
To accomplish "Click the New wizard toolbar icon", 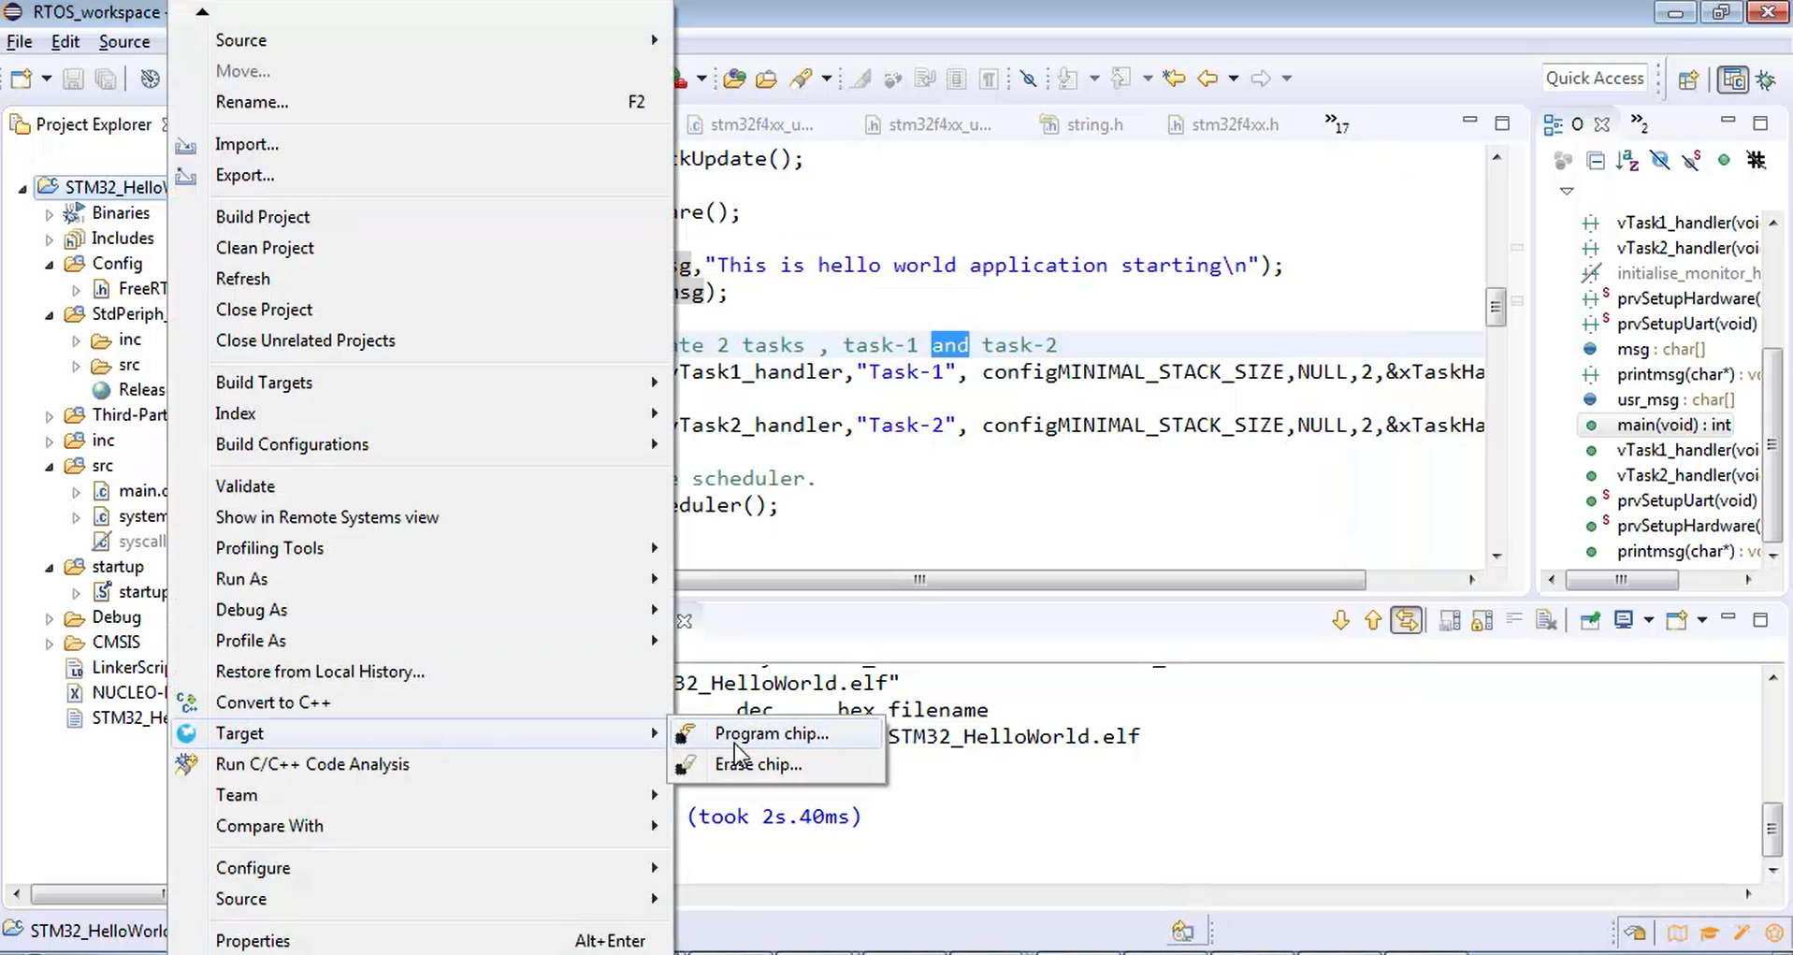I will (22, 79).
